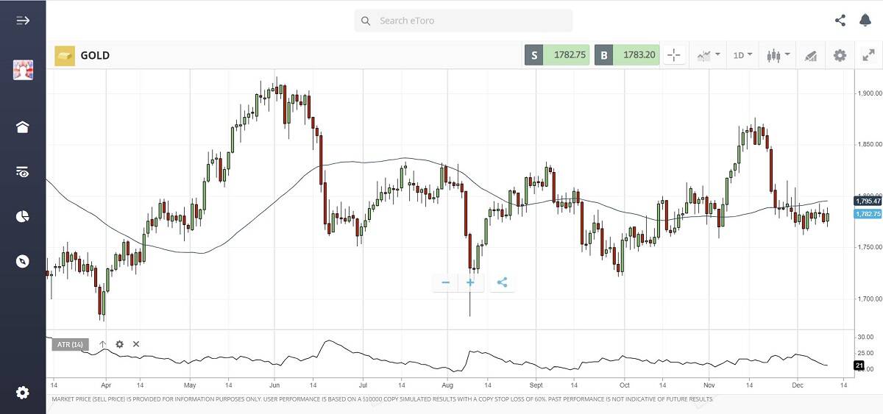Click the Dec date axis label

[797, 385]
